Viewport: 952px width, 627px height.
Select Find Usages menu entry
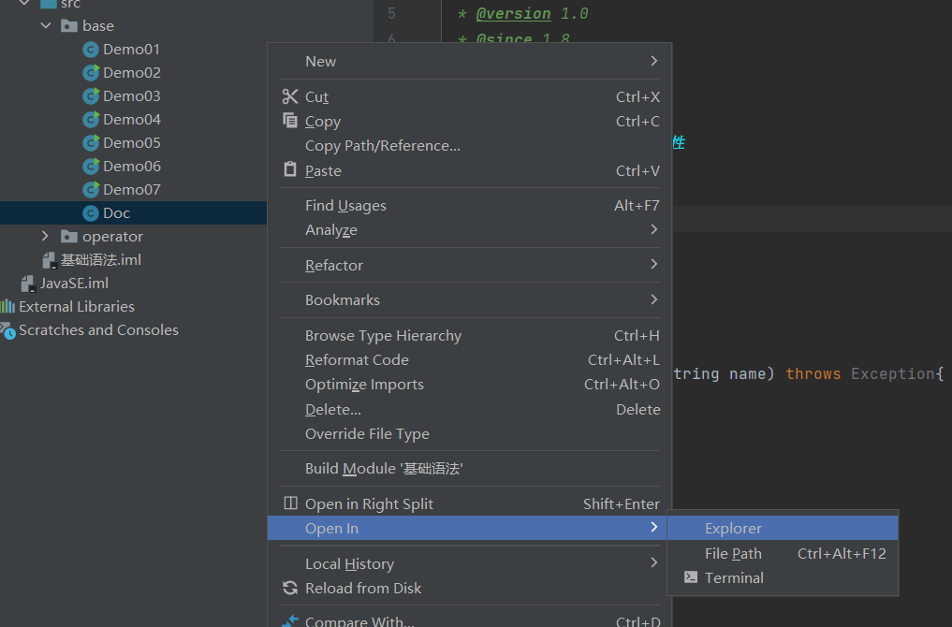point(345,205)
